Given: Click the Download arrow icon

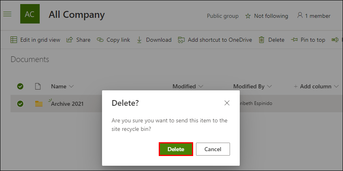Looking at the screenshot, I should [139, 40].
